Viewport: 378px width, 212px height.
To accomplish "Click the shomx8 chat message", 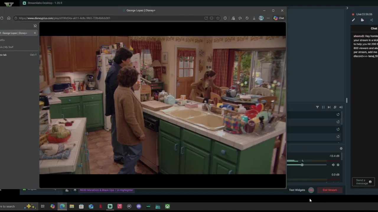I will (366, 46).
